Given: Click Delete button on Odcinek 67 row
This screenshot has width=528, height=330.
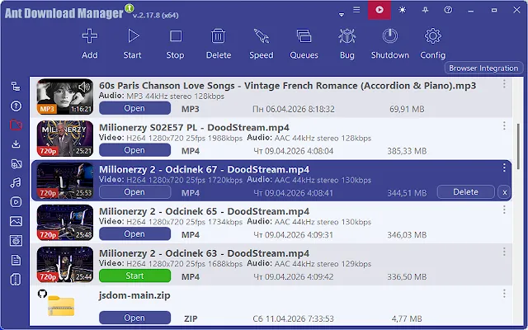Looking at the screenshot, I should tap(465, 192).
